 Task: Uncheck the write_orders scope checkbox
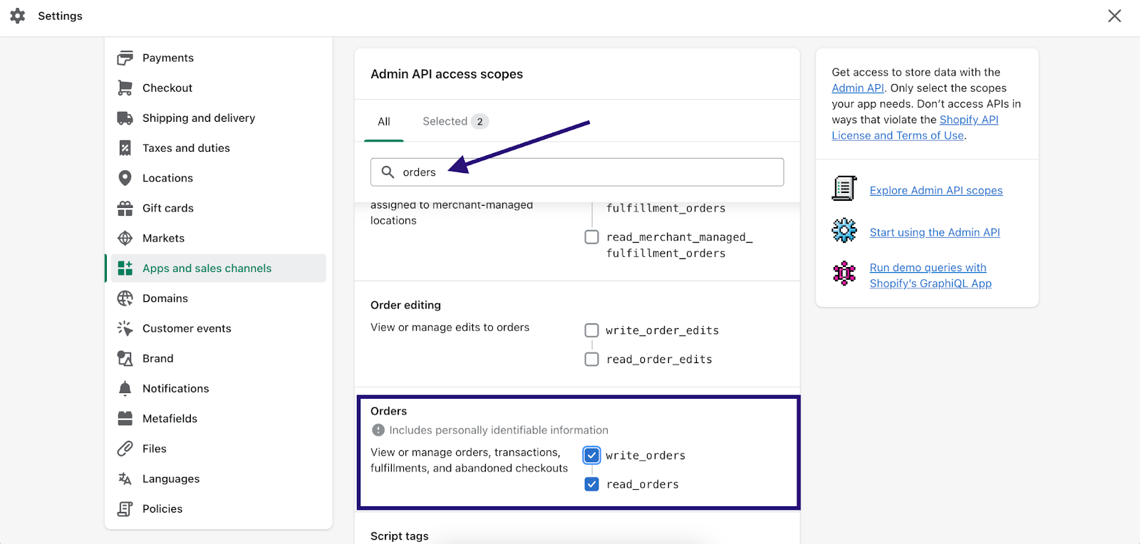click(591, 455)
